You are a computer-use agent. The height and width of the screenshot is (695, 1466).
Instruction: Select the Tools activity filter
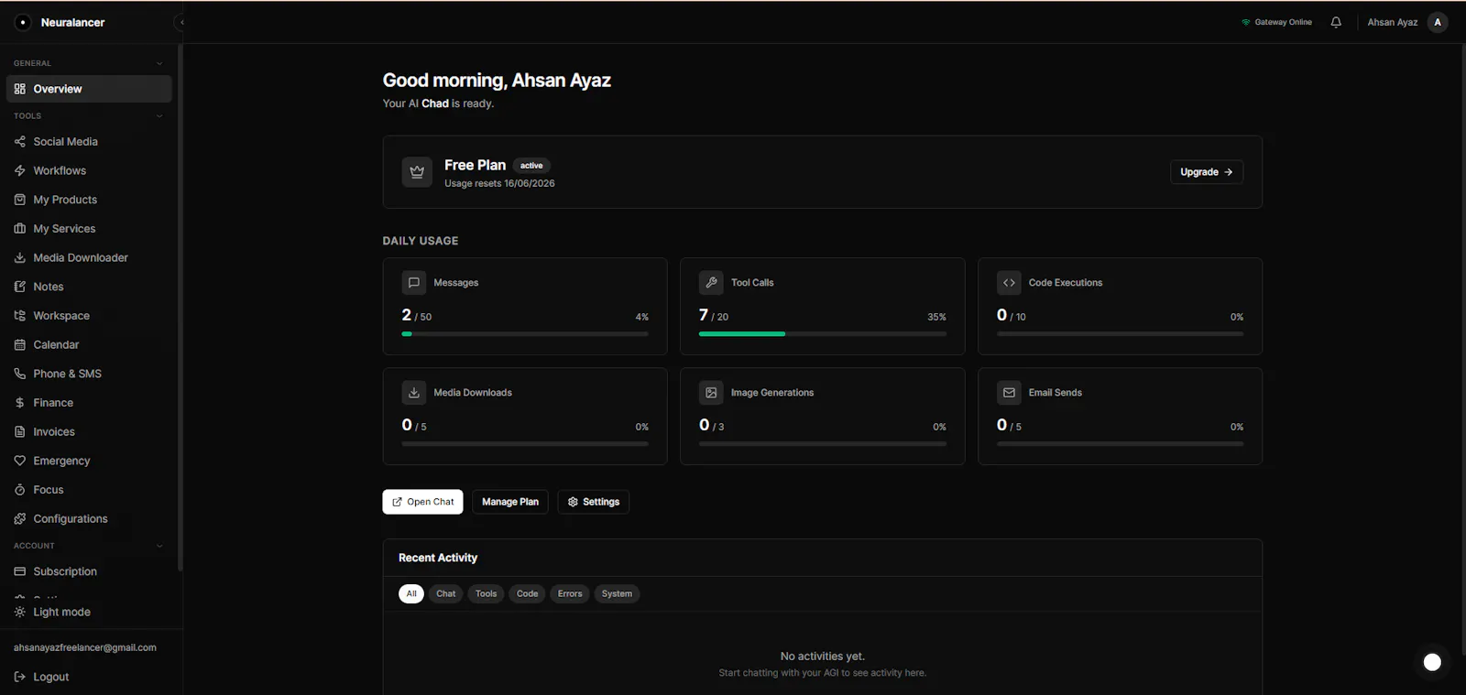[486, 594]
